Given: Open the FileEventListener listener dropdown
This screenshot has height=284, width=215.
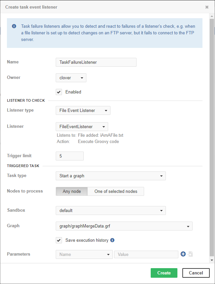Looking at the screenshot, I should (x=82, y=126).
